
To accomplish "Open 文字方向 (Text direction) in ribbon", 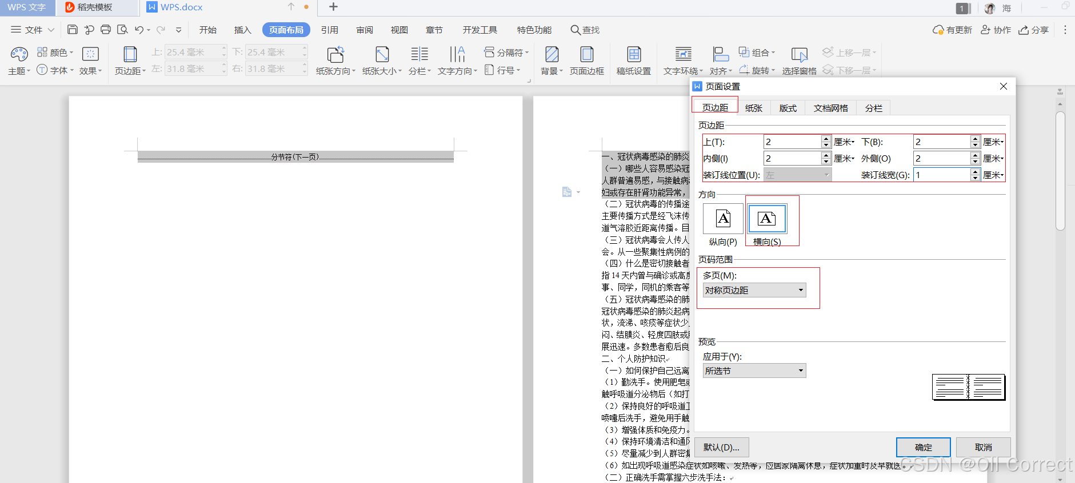I will [x=457, y=61].
